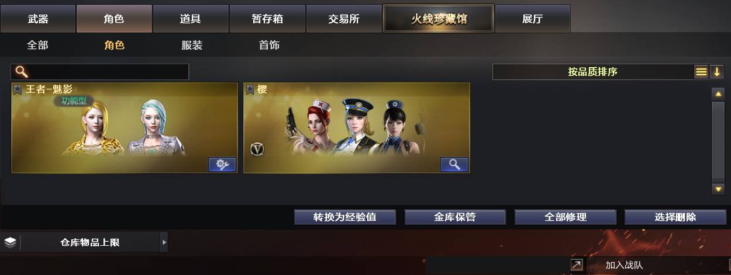This screenshot has height=275, width=731.
Task: Click arrow icon next to 加入战队
Action: (x=577, y=265)
